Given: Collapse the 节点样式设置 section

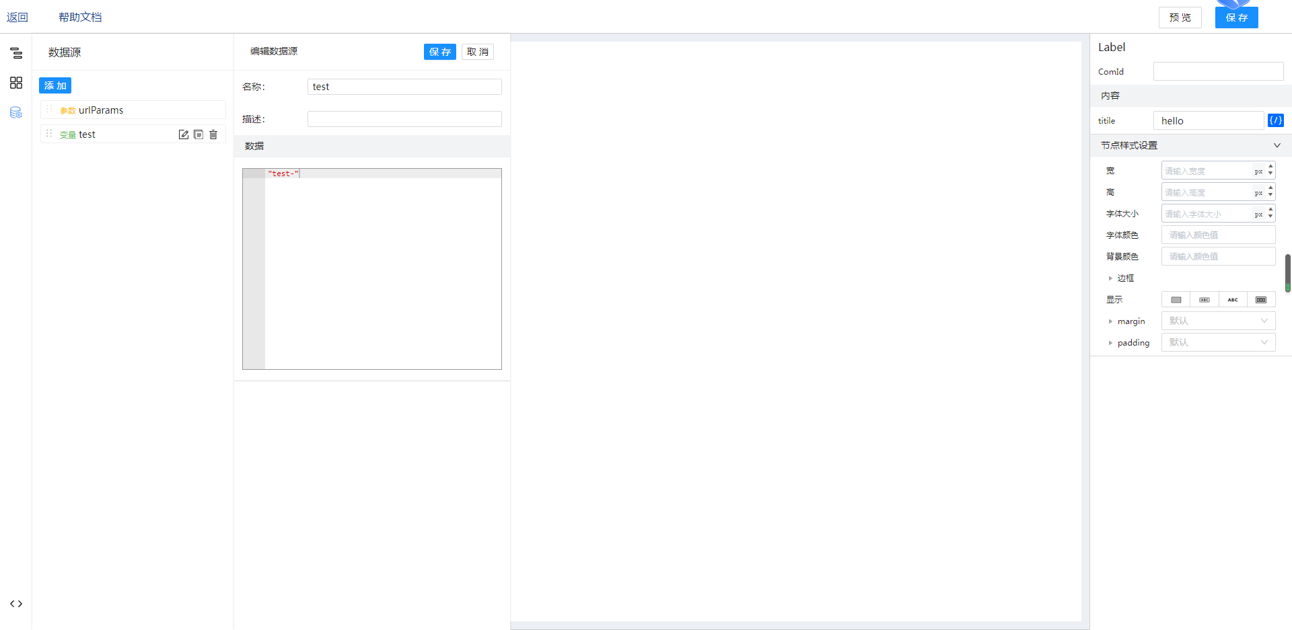Looking at the screenshot, I should (1277, 145).
